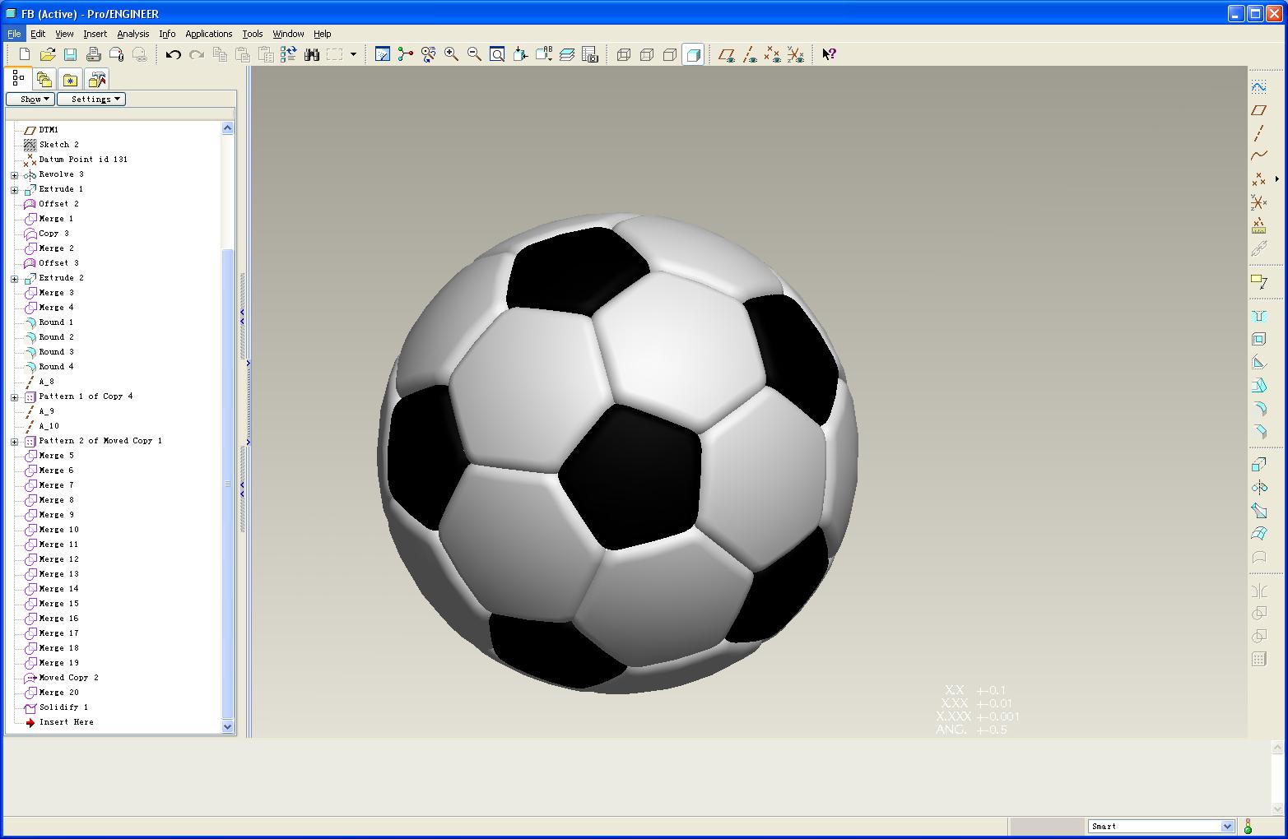
Task: Open the Applications menu
Action: pyautogui.click(x=208, y=34)
